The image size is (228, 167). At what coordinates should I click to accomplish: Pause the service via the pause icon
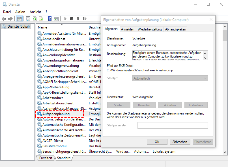[78, 19]
